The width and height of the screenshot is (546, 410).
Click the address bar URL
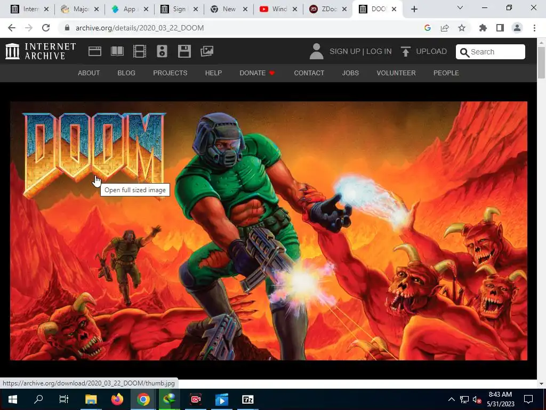coord(140,28)
